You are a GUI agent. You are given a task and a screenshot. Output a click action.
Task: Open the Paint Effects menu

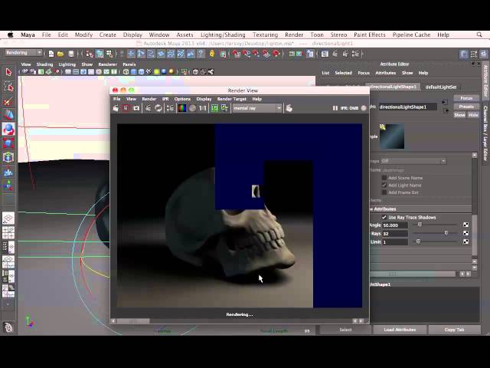[369, 34]
